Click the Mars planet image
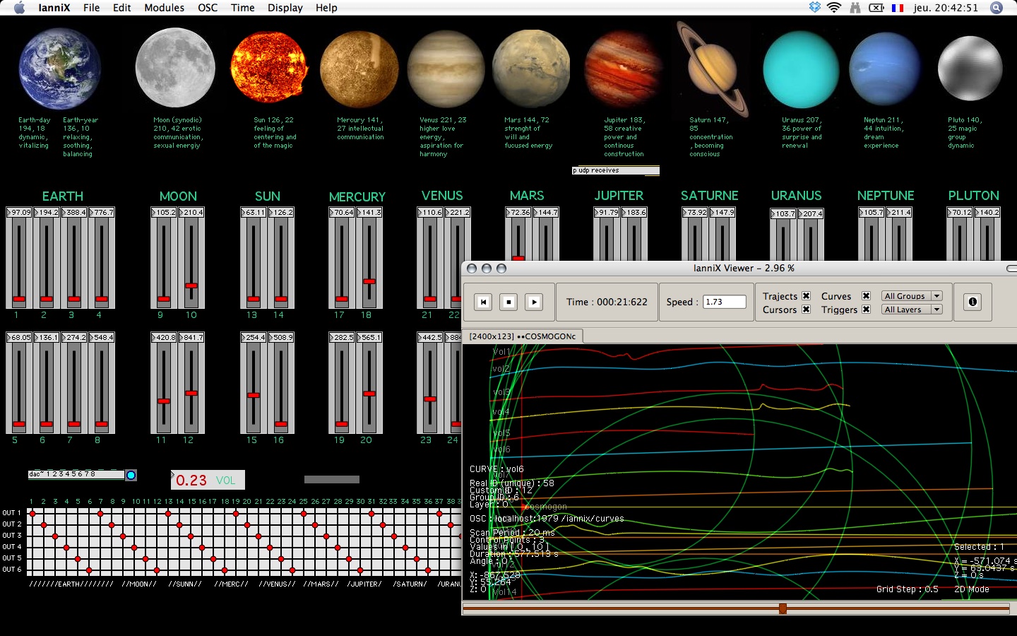This screenshot has height=636, width=1017. click(531, 69)
